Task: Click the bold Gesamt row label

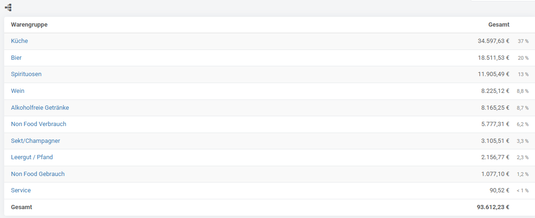Action: [21, 207]
